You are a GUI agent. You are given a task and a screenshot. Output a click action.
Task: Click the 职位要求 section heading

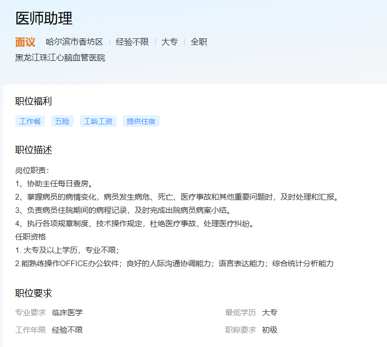[34, 293]
